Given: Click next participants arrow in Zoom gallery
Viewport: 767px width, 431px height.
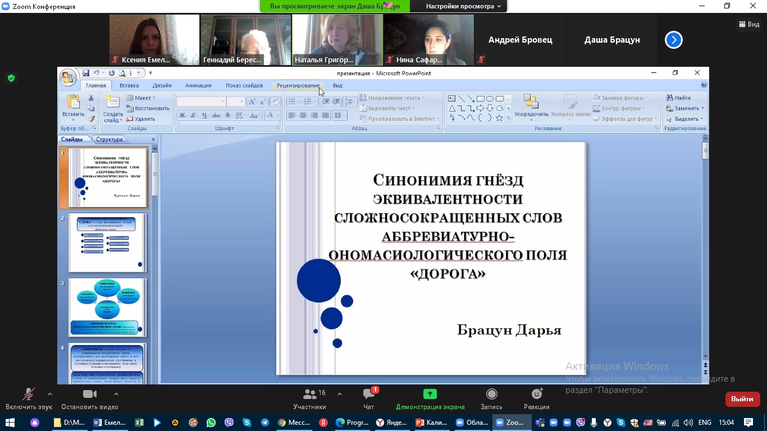Looking at the screenshot, I should [673, 40].
